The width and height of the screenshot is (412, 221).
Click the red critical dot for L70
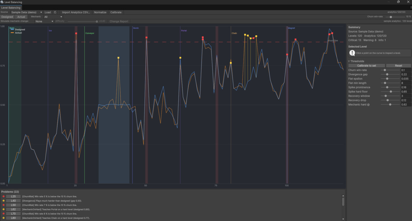[3, 213]
